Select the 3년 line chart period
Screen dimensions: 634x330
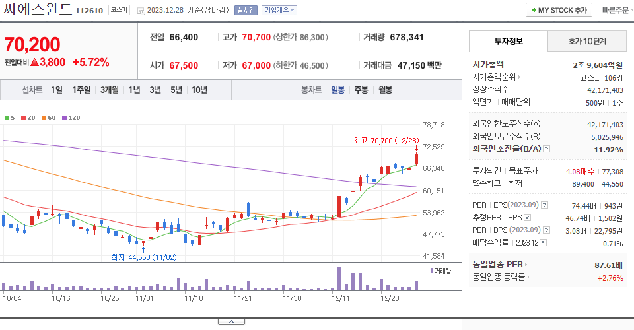pos(155,90)
